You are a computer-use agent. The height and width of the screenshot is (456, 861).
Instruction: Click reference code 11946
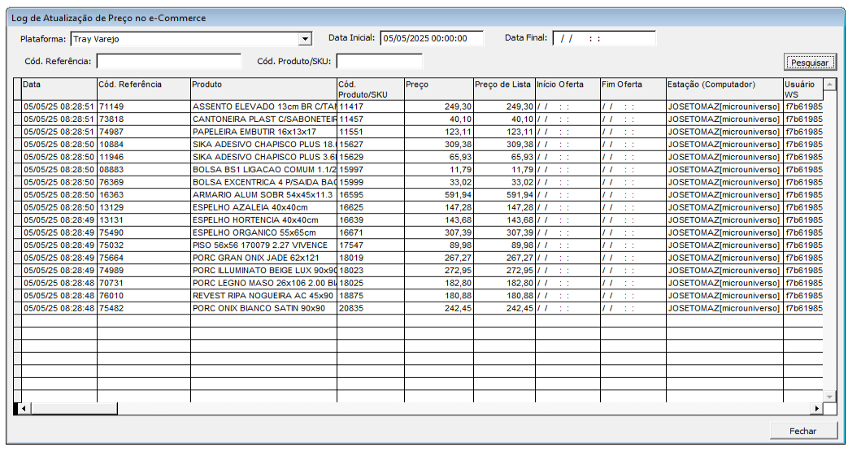(144, 157)
